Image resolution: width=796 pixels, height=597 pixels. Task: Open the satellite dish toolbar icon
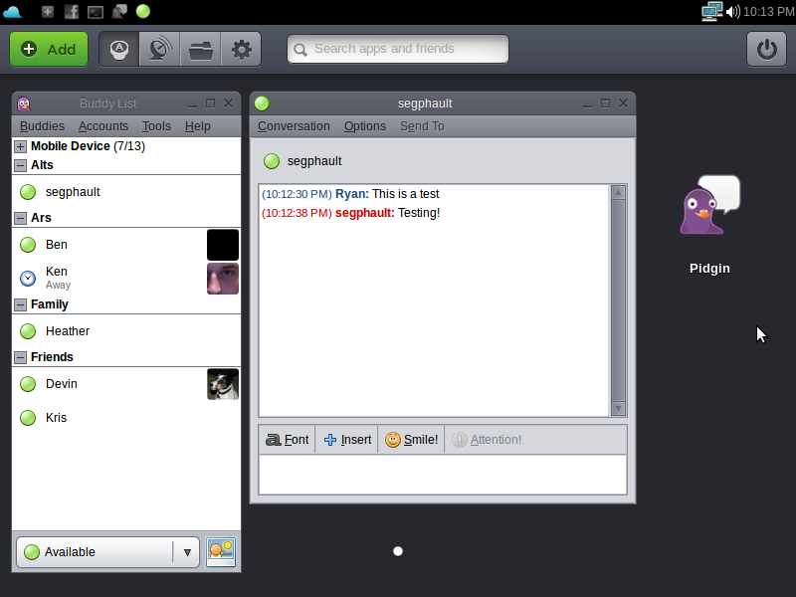click(159, 49)
